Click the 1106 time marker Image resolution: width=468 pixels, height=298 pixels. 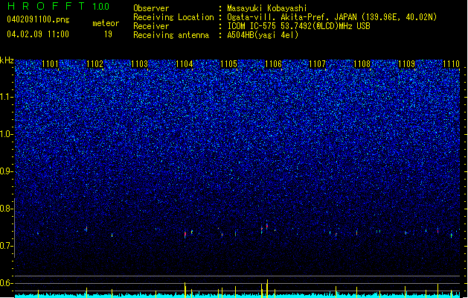coord(273,64)
